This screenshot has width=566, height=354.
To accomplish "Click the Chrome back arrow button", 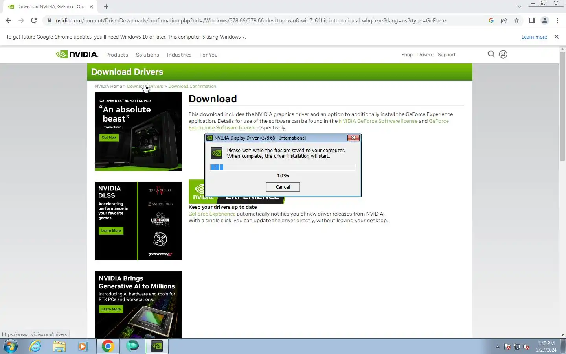I will point(9,20).
